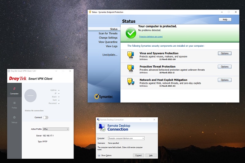Open Profiles in the DrayTek sidebar
This screenshot has height=163, width=245.
(14, 105)
